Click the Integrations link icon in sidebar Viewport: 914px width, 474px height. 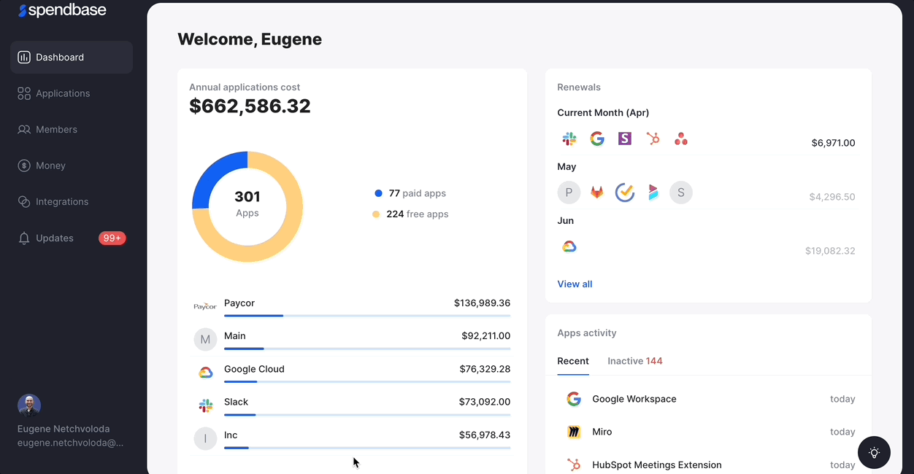24,201
